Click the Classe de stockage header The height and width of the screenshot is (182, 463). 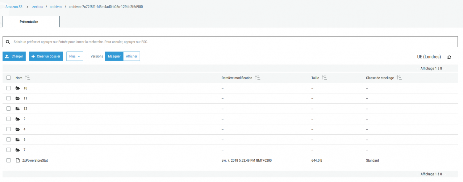click(x=380, y=78)
